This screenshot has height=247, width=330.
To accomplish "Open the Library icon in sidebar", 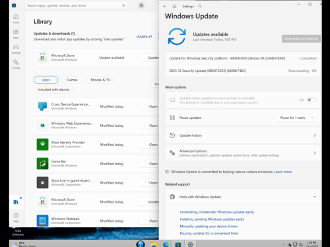I will (x=16, y=201).
